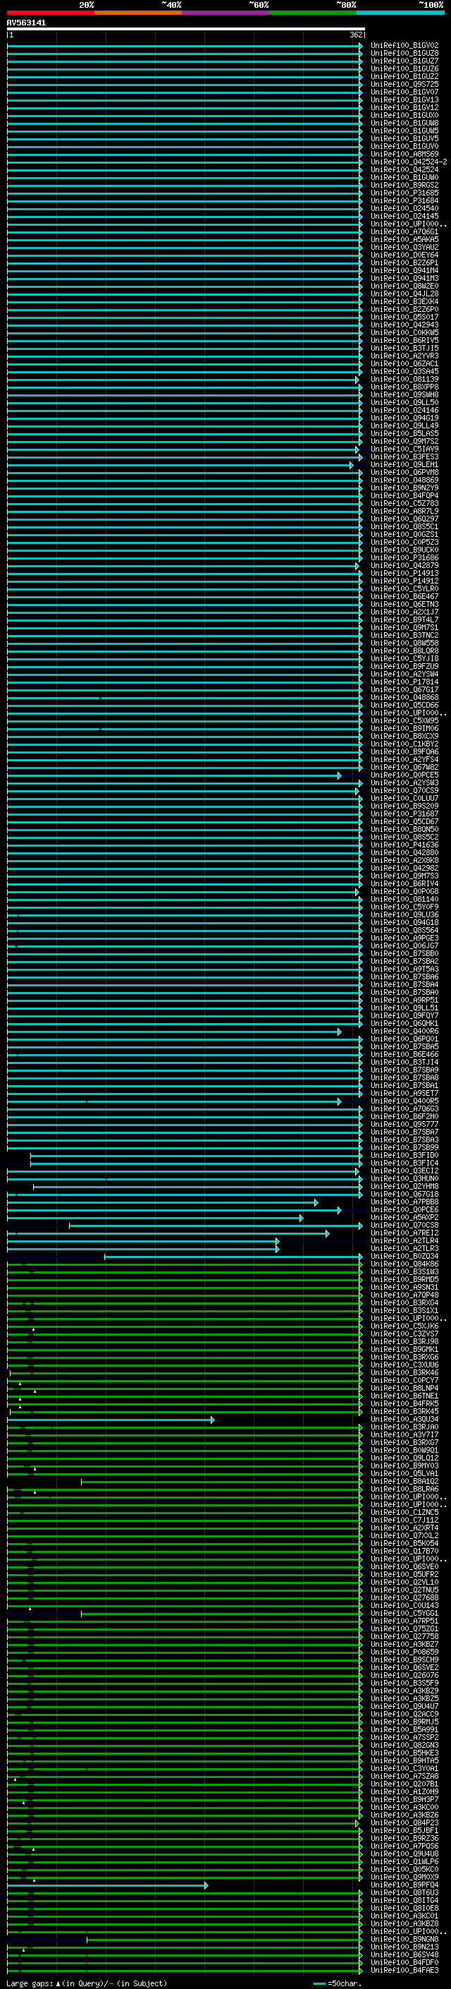This screenshot has width=451, height=1989.
Task: Select the UniRef100_Q9SWH8 label
Action: tap(404, 394)
